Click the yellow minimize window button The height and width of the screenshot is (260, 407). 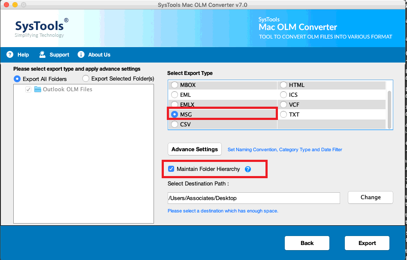[15, 5]
